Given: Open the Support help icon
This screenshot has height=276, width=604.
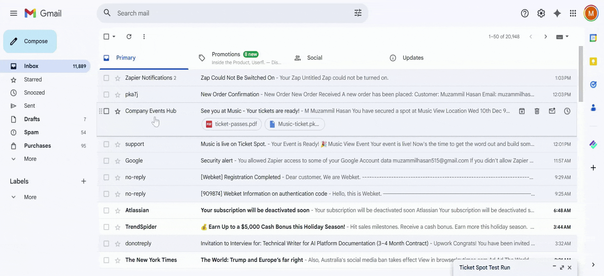Looking at the screenshot, I should 525,13.
